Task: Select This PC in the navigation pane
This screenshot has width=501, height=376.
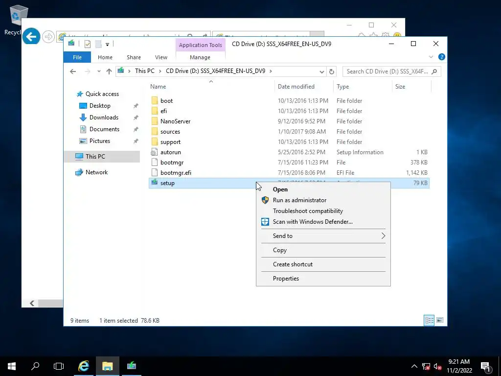Action: 95,156
